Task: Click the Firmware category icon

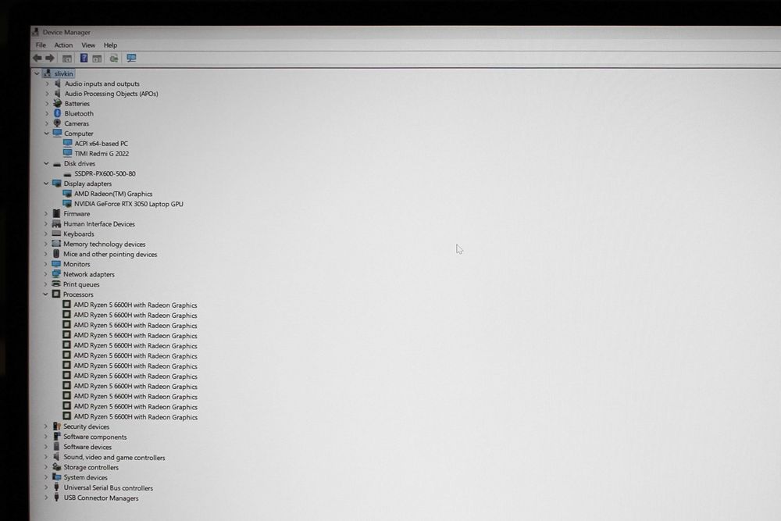Action: click(x=57, y=214)
